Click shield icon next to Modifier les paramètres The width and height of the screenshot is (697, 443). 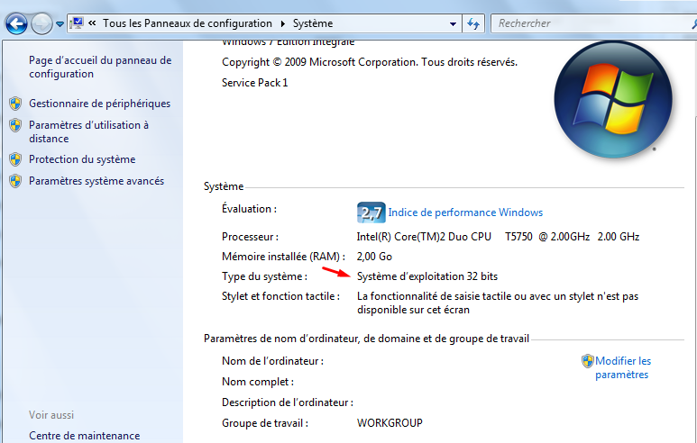[588, 361]
